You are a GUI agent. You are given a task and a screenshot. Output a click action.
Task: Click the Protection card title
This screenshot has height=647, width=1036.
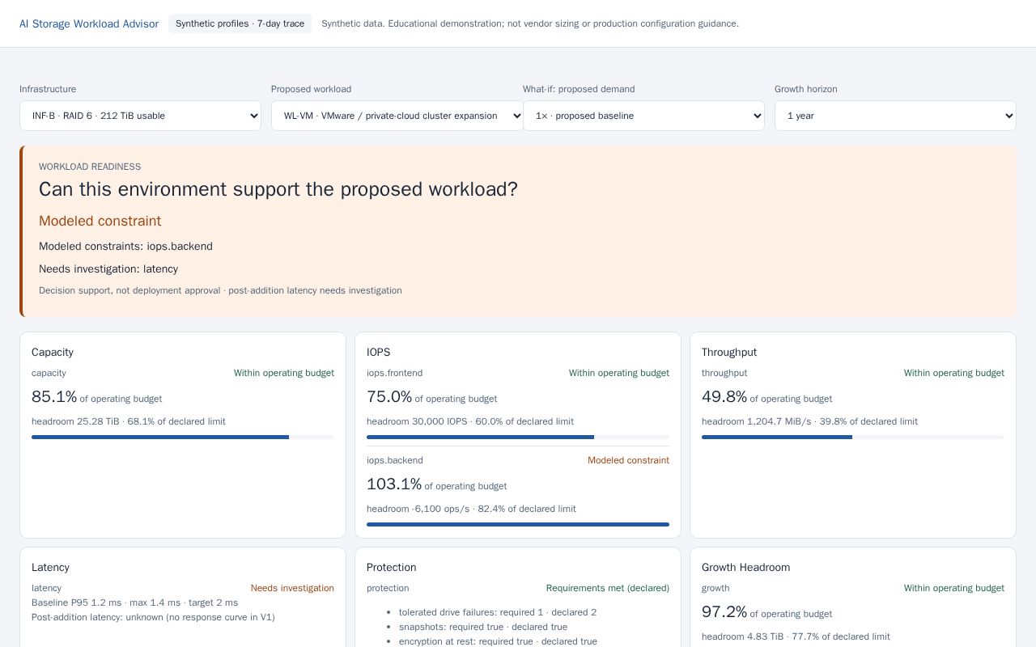coord(392,568)
